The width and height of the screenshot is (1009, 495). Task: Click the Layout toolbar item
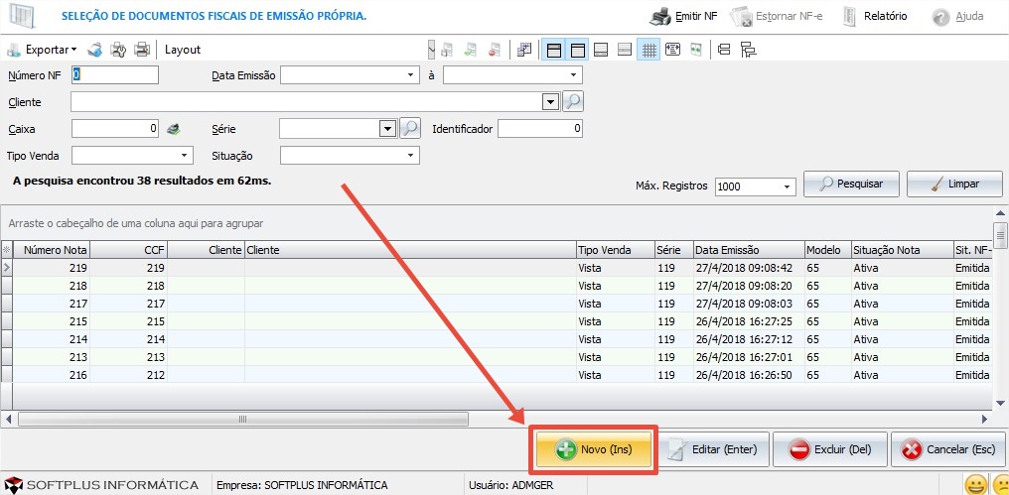(x=183, y=50)
